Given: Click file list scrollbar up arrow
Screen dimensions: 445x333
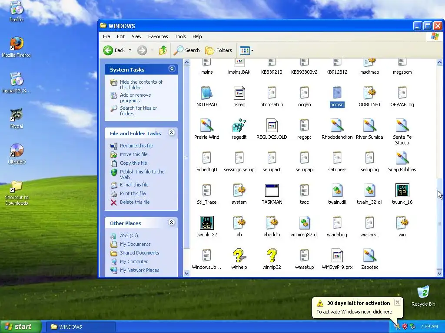Looking at the screenshot, I should click(x=439, y=62).
